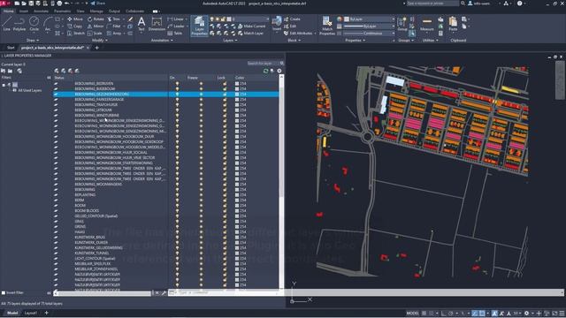Switch to the Layout1 tab
Viewport: 566px width, 318px height.
(31, 313)
